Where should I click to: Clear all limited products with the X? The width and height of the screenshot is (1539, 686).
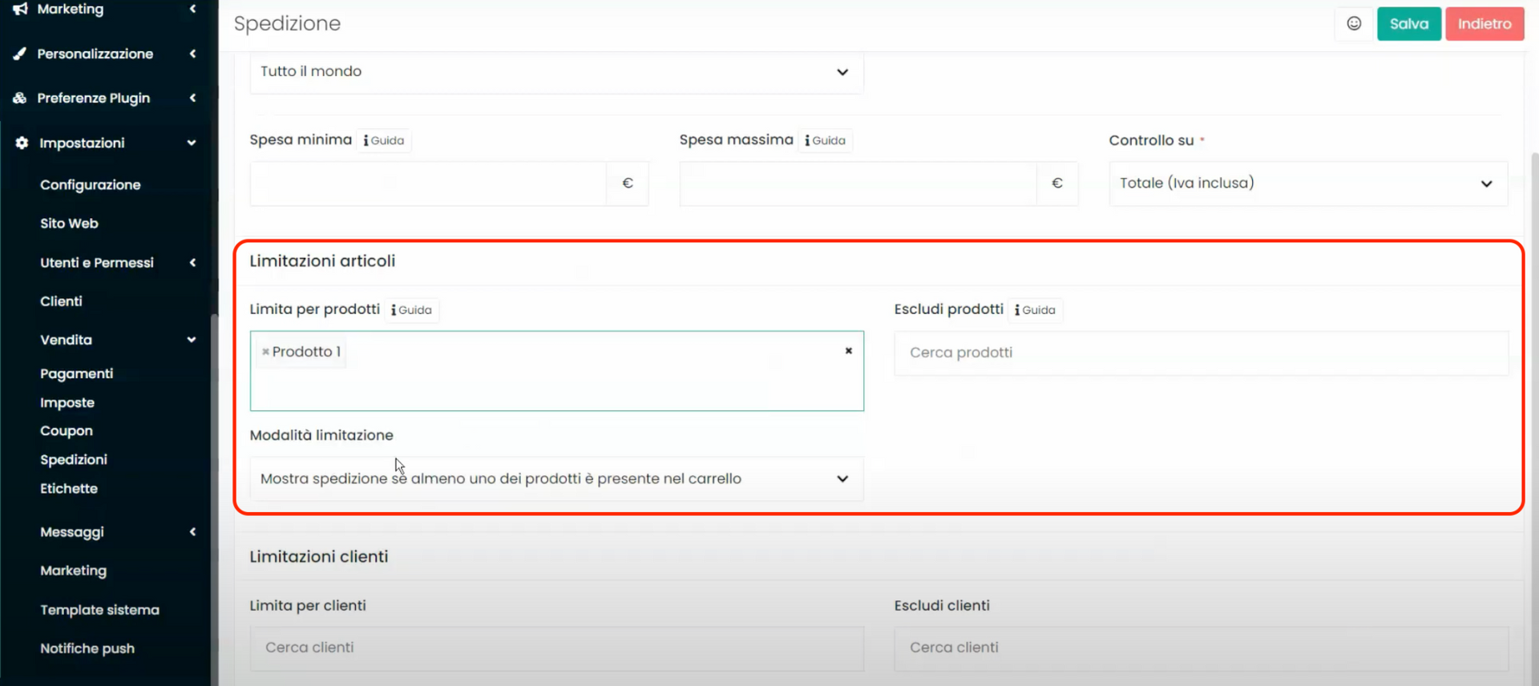(848, 351)
